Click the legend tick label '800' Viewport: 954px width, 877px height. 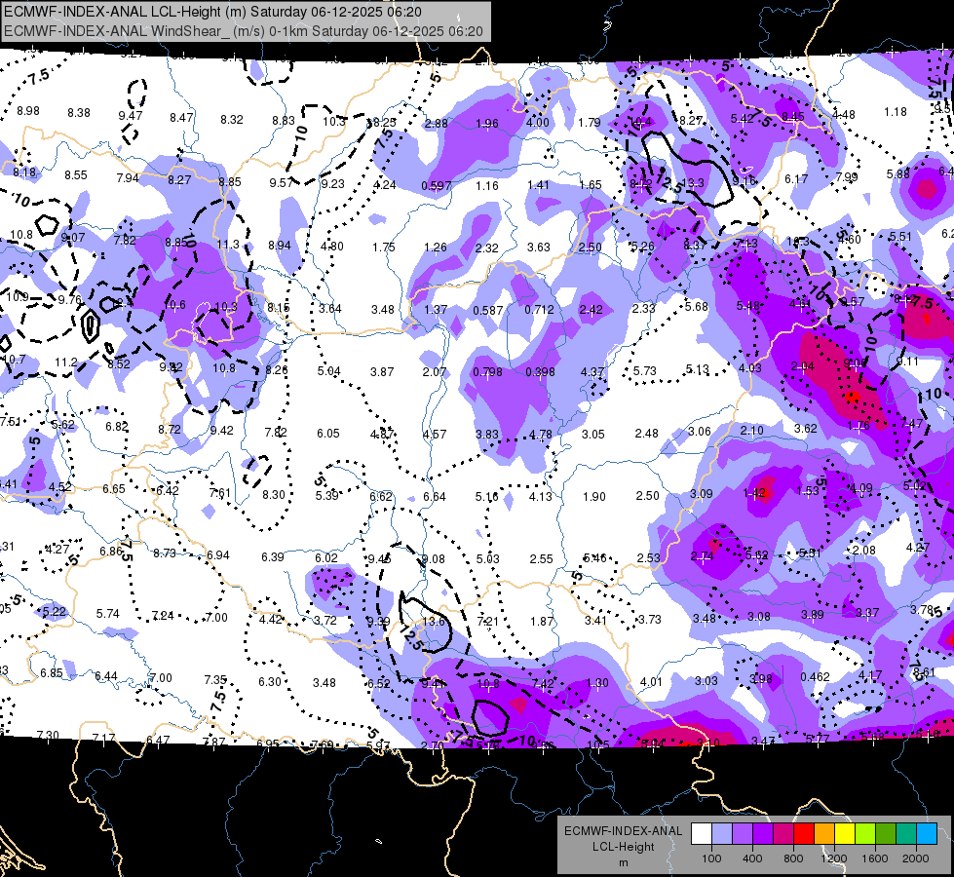(x=793, y=858)
